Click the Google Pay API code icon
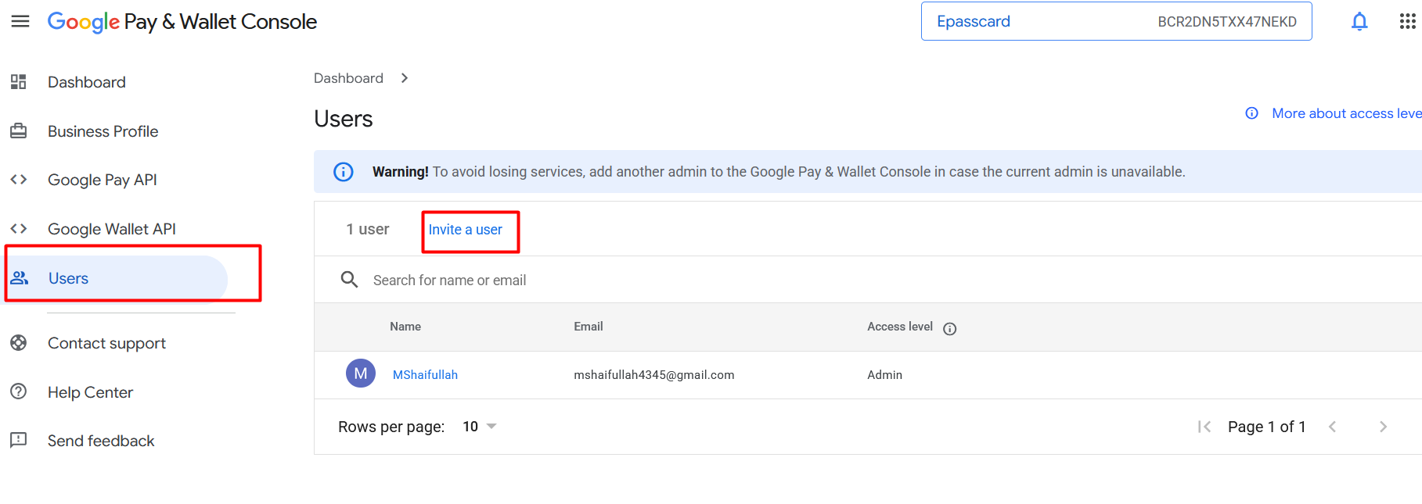 point(19,180)
